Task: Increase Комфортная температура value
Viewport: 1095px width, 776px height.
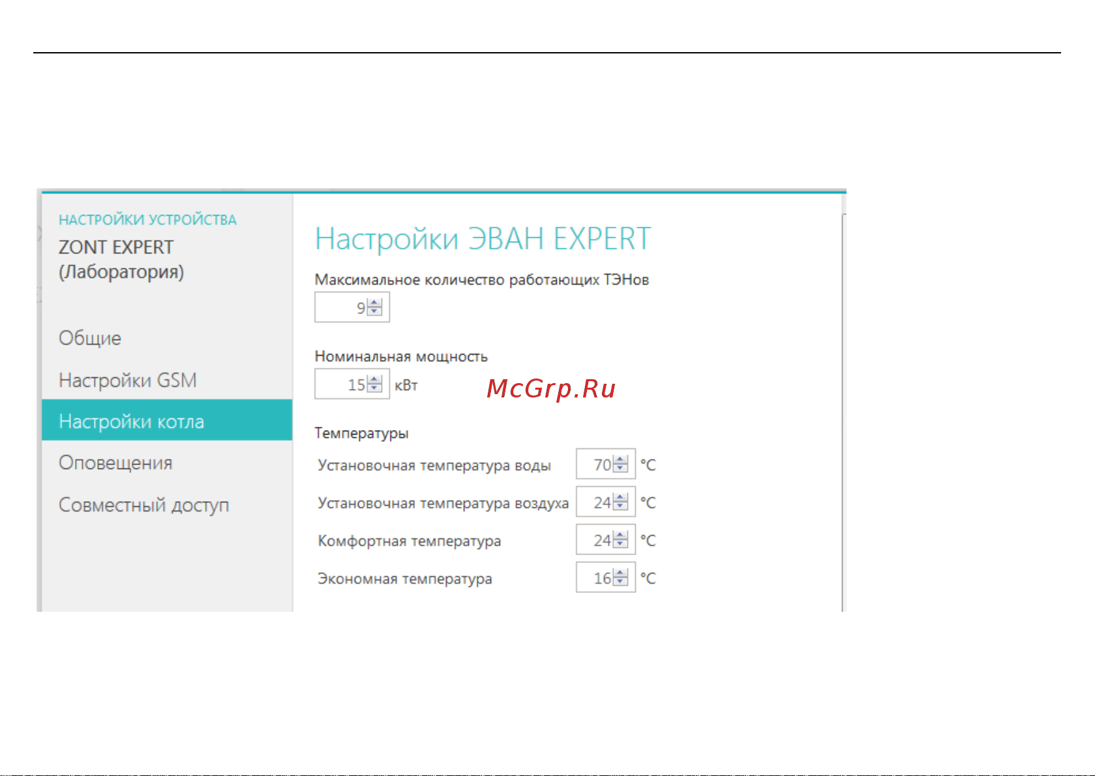Action: (x=620, y=536)
